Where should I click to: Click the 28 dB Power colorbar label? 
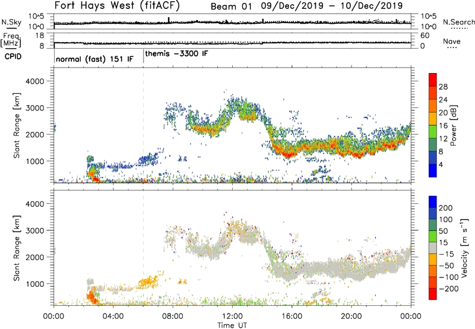click(443, 87)
